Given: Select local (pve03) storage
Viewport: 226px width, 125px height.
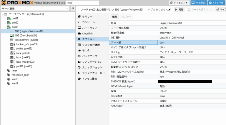Looking at the screenshot, I should [x=23, y=57].
